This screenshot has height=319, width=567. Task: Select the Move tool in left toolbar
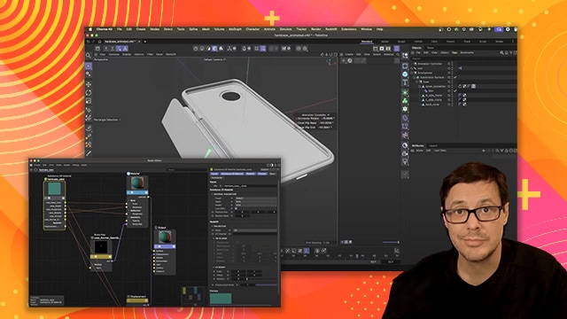pyautogui.click(x=89, y=84)
